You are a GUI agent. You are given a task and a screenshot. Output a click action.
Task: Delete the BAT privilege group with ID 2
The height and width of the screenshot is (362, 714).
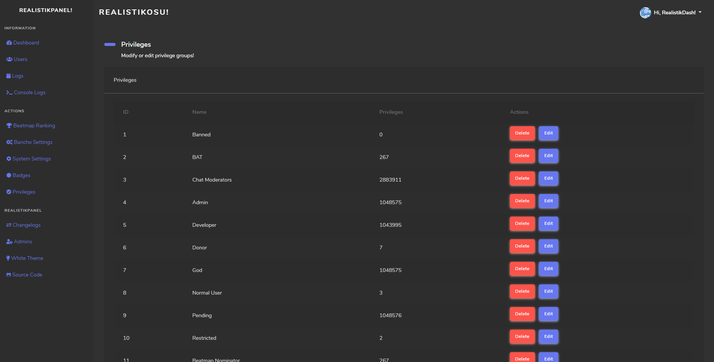522,156
